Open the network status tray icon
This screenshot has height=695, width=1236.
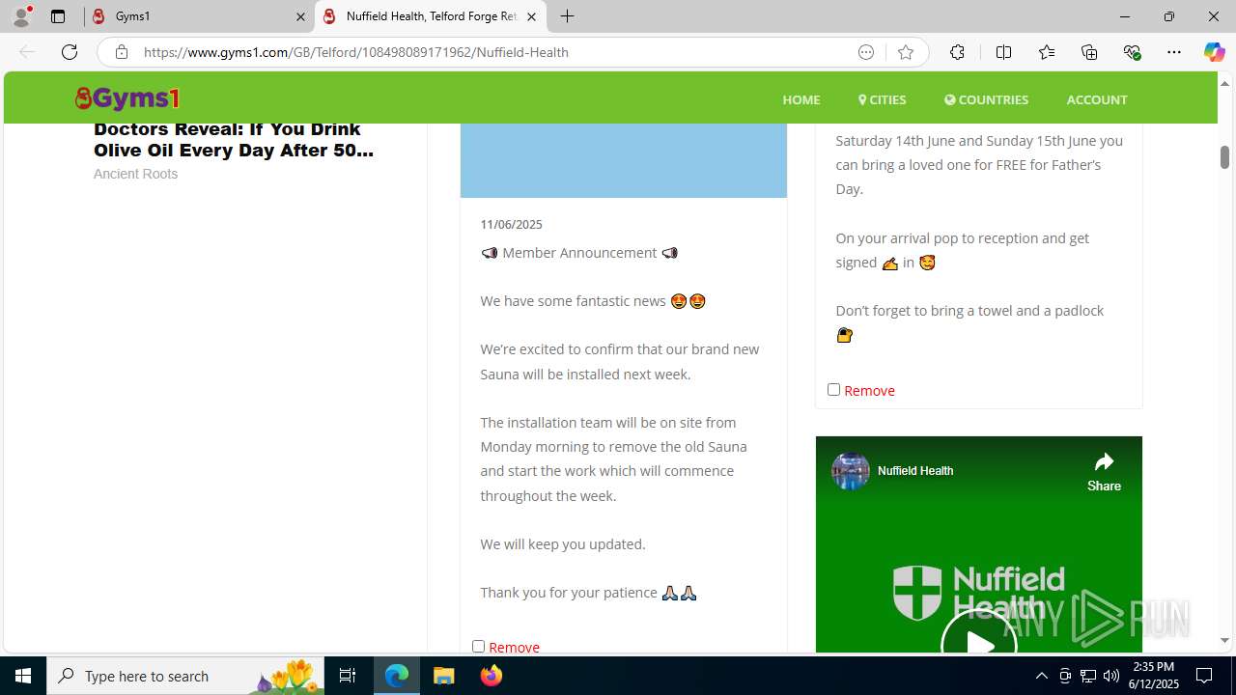1088,676
